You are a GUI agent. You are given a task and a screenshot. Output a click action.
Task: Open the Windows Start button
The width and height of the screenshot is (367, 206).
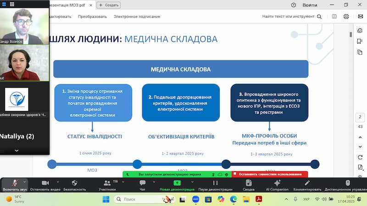click(106, 199)
